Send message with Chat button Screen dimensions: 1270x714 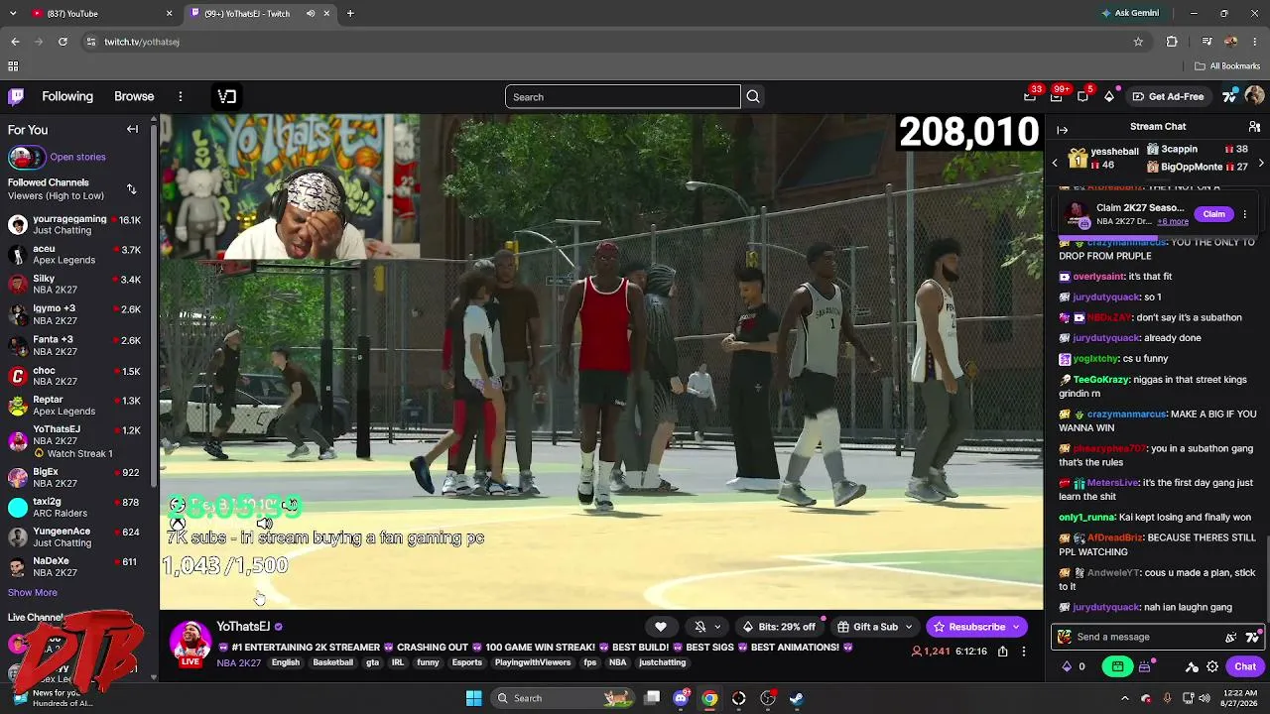1245,666
